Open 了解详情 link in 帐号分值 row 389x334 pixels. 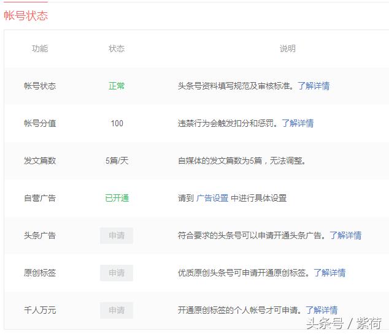point(298,123)
